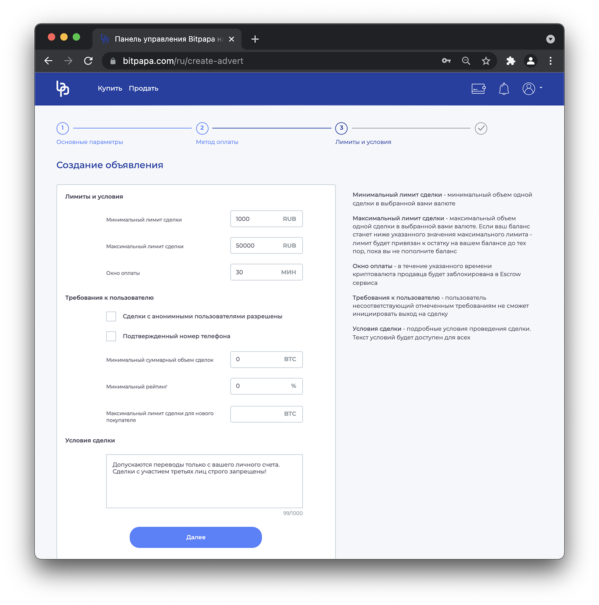
Task: Expand the tab search dropdown arrow
Action: click(550, 39)
